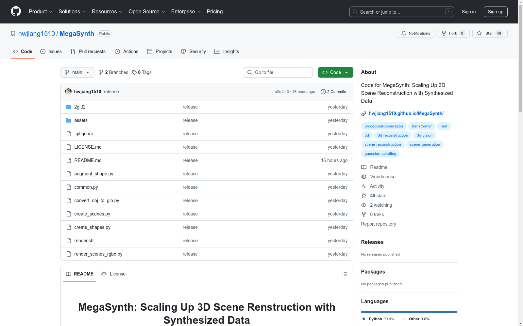Click the create_scenes.py file icon
523x326 pixels.
point(69,214)
